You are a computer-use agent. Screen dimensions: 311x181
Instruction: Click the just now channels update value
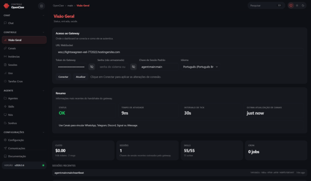pos(255,113)
